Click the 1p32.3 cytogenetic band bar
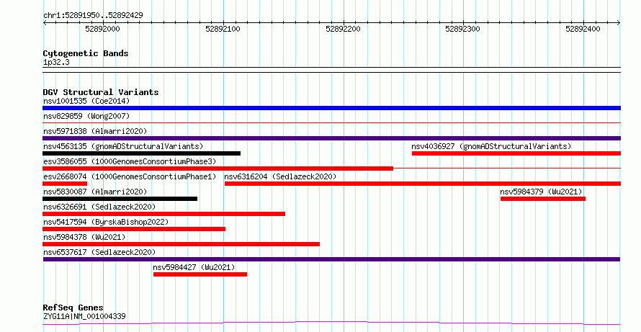The height and width of the screenshot is (332, 641). 331,70
